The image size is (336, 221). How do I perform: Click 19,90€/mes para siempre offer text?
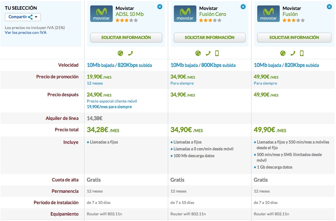pos(109,107)
